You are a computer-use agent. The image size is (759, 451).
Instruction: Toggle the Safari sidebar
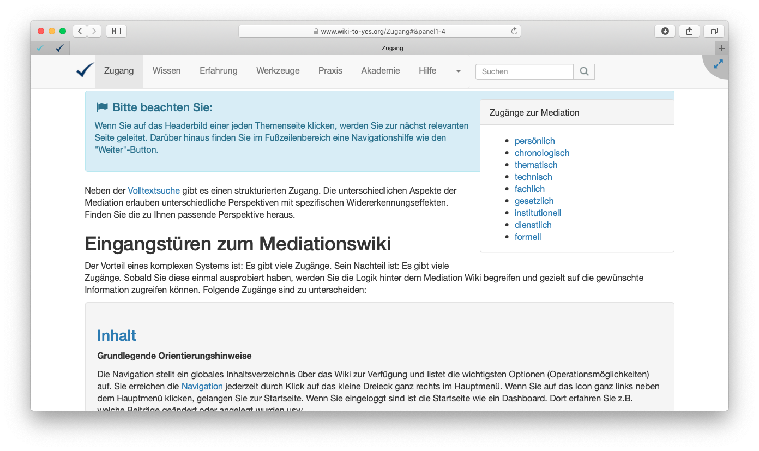pyautogui.click(x=116, y=31)
